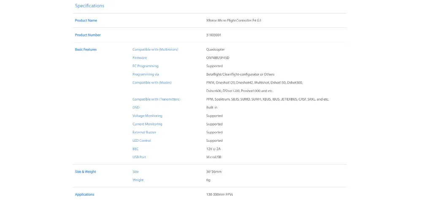Click the Size & Weight section label
The height and width of the screenshot is (200, 422).
click(x=85, y=172)
